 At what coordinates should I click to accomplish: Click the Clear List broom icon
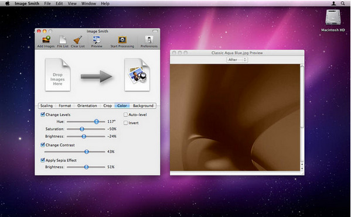[x=78, y=40]
